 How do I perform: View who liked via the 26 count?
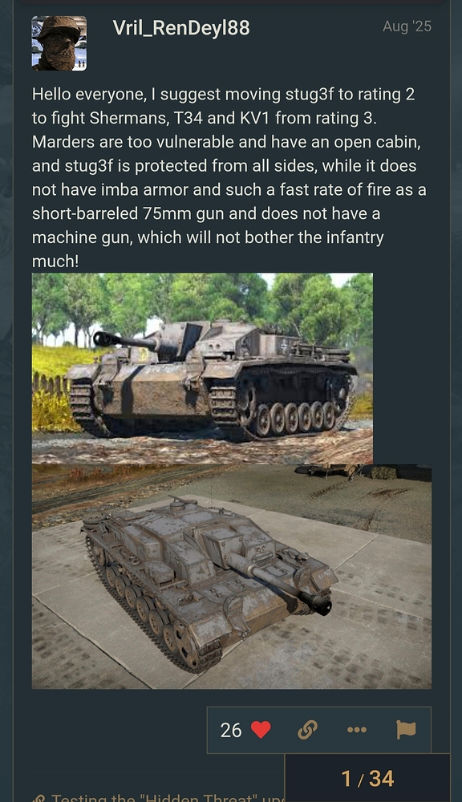point(231,730)
